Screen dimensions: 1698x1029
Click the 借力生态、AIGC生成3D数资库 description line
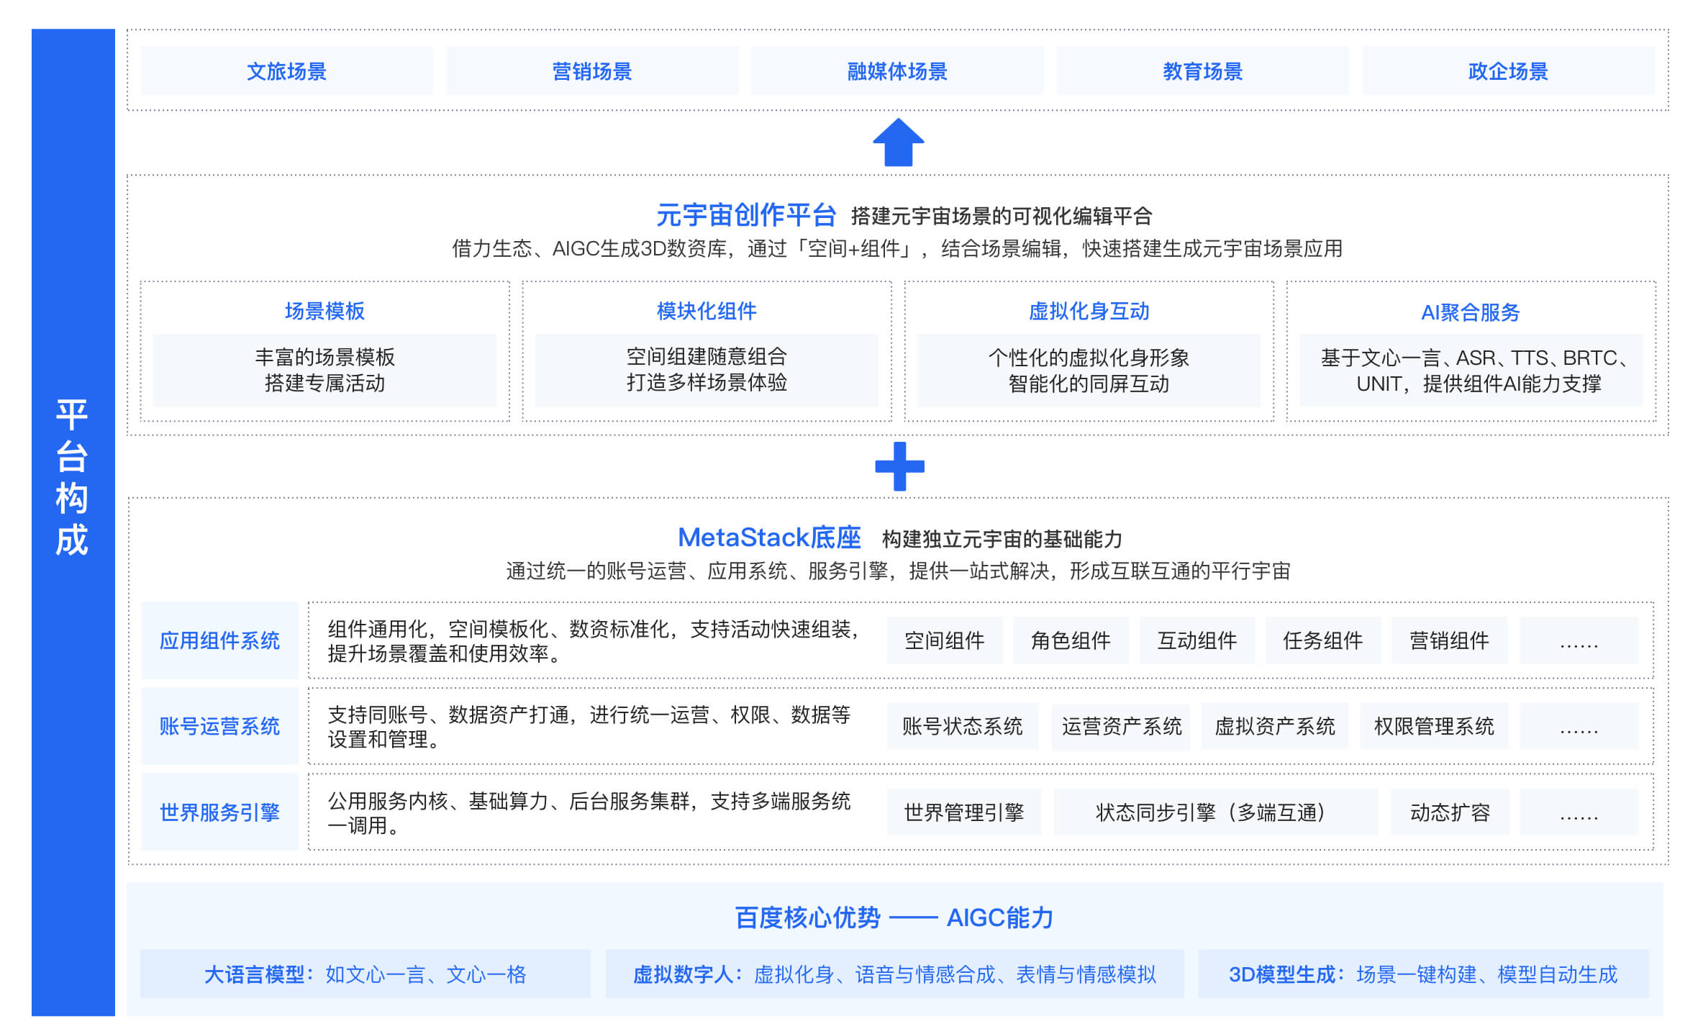tap(896, 248)
